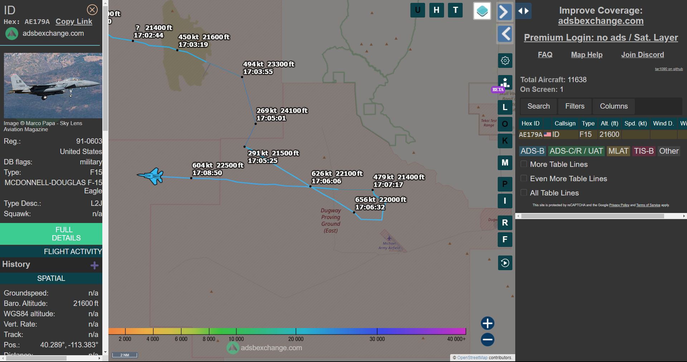
Task: Switch to the Search tab
Action: (538, 106)
